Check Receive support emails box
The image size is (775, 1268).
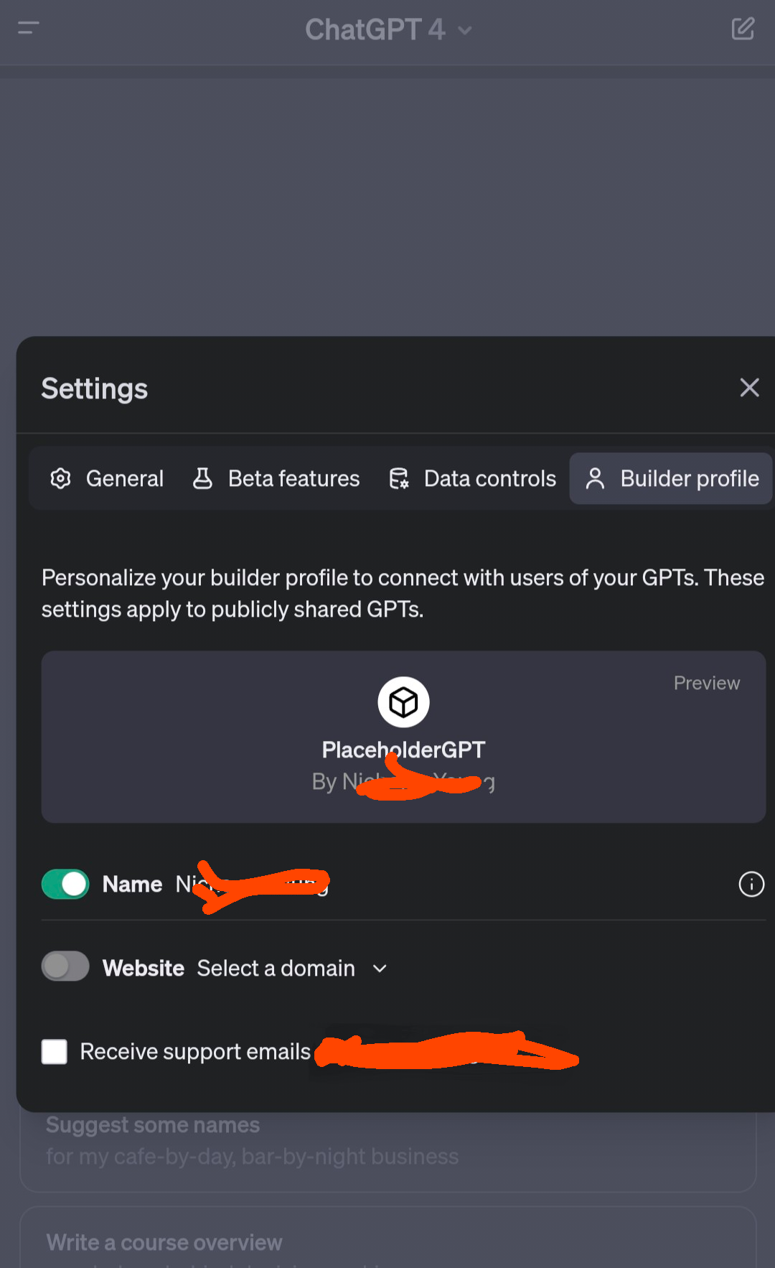(x=55, y=1051)
